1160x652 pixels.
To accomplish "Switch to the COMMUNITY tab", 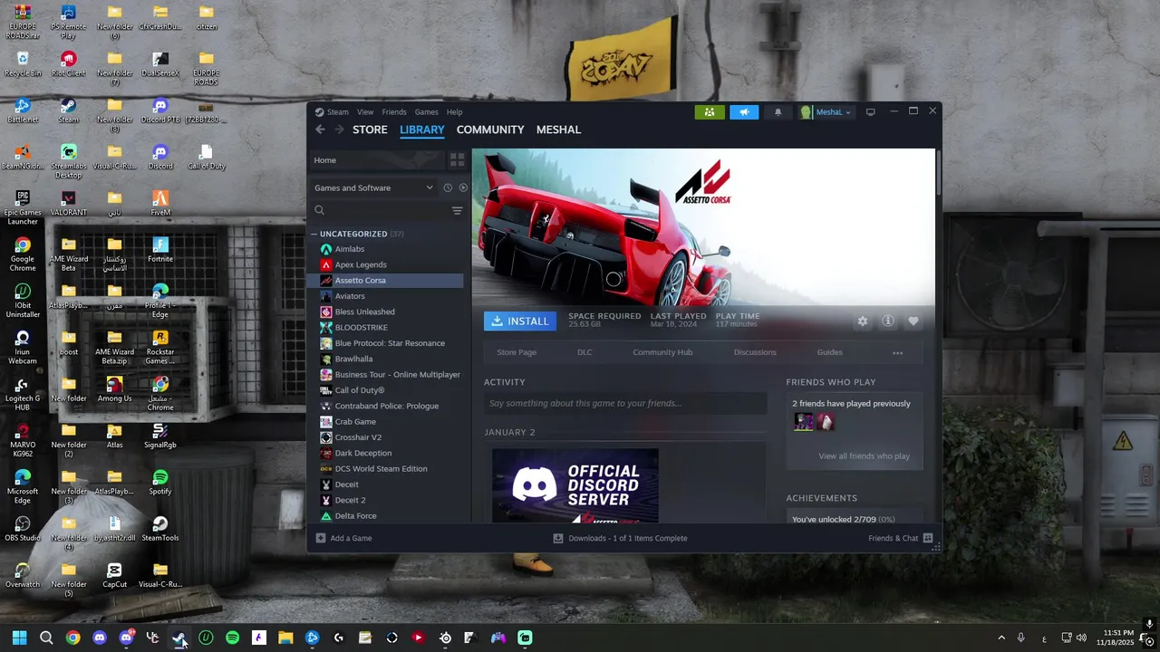I will (490, 129).
